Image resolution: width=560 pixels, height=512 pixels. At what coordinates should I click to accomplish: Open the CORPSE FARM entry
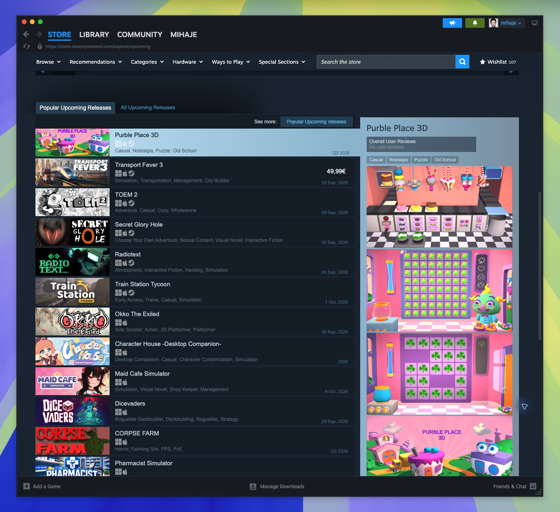click(195, 441)
